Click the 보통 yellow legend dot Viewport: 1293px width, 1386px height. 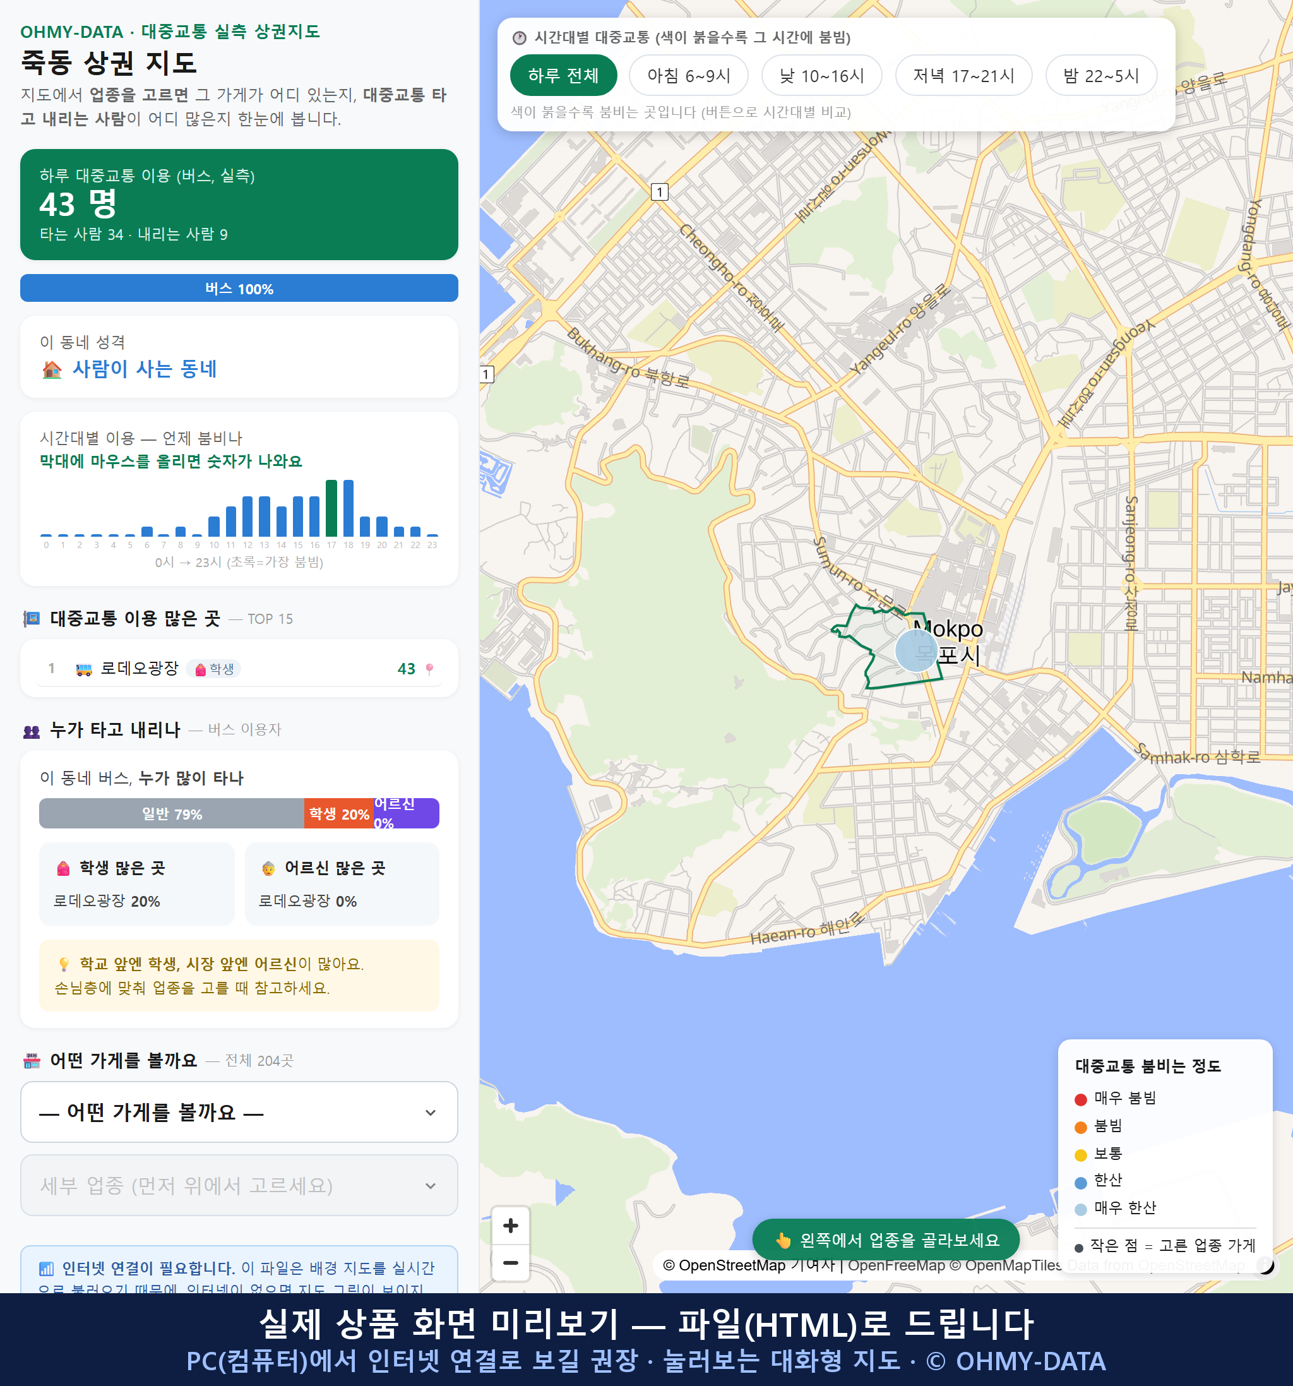click(x=1080, y=1156)
